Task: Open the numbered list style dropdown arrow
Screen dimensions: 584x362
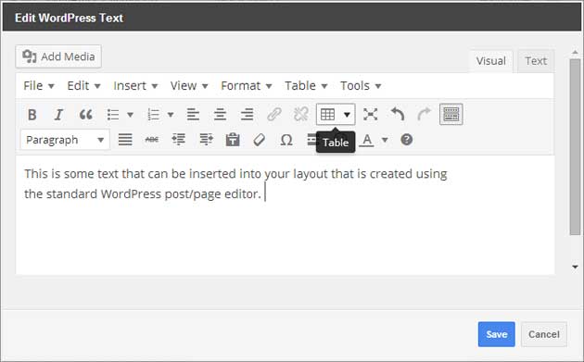Action: coord(171,115)
